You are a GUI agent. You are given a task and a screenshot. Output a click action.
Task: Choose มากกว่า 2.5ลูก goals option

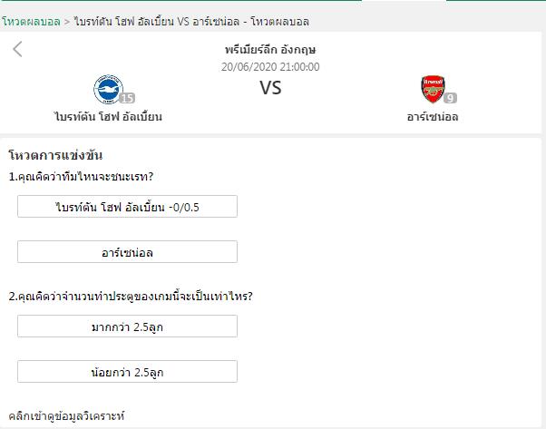127,326
